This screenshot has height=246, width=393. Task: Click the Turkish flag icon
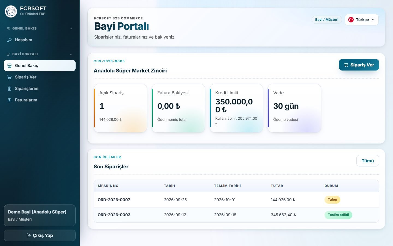click(351, 20)
